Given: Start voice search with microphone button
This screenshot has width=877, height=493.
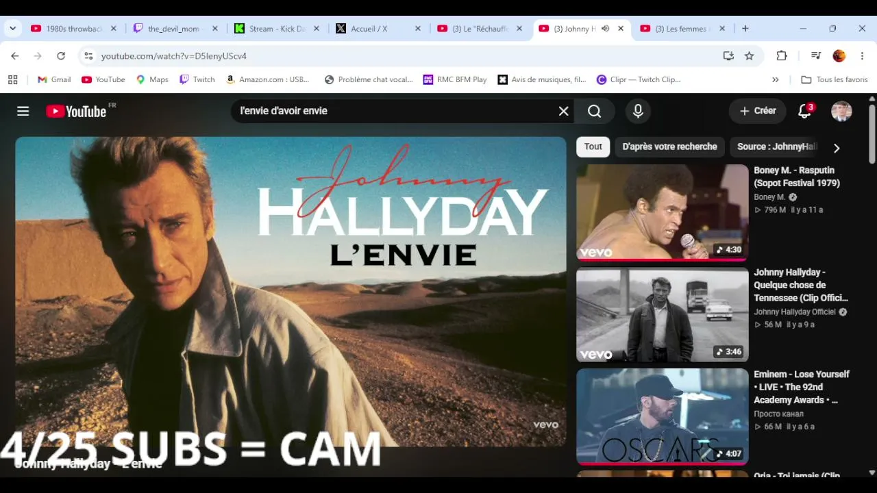Looking at the screenshot, I should click(638, 111).
